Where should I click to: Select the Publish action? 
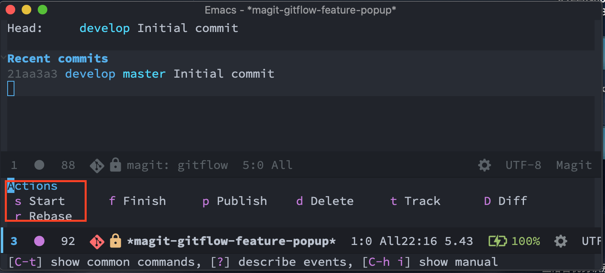point(235,201)
